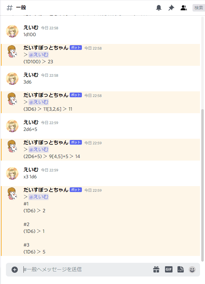Toggle the member list icon

tap(183, 8)
